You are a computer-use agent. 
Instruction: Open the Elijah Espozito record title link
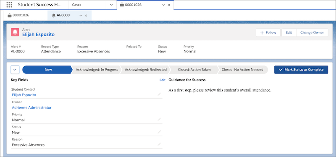pyautogui.click(x=38, y=34)
